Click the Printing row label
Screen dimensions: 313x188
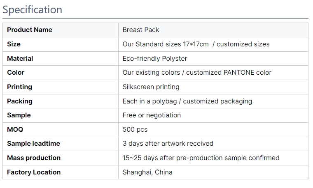(19, 87)
